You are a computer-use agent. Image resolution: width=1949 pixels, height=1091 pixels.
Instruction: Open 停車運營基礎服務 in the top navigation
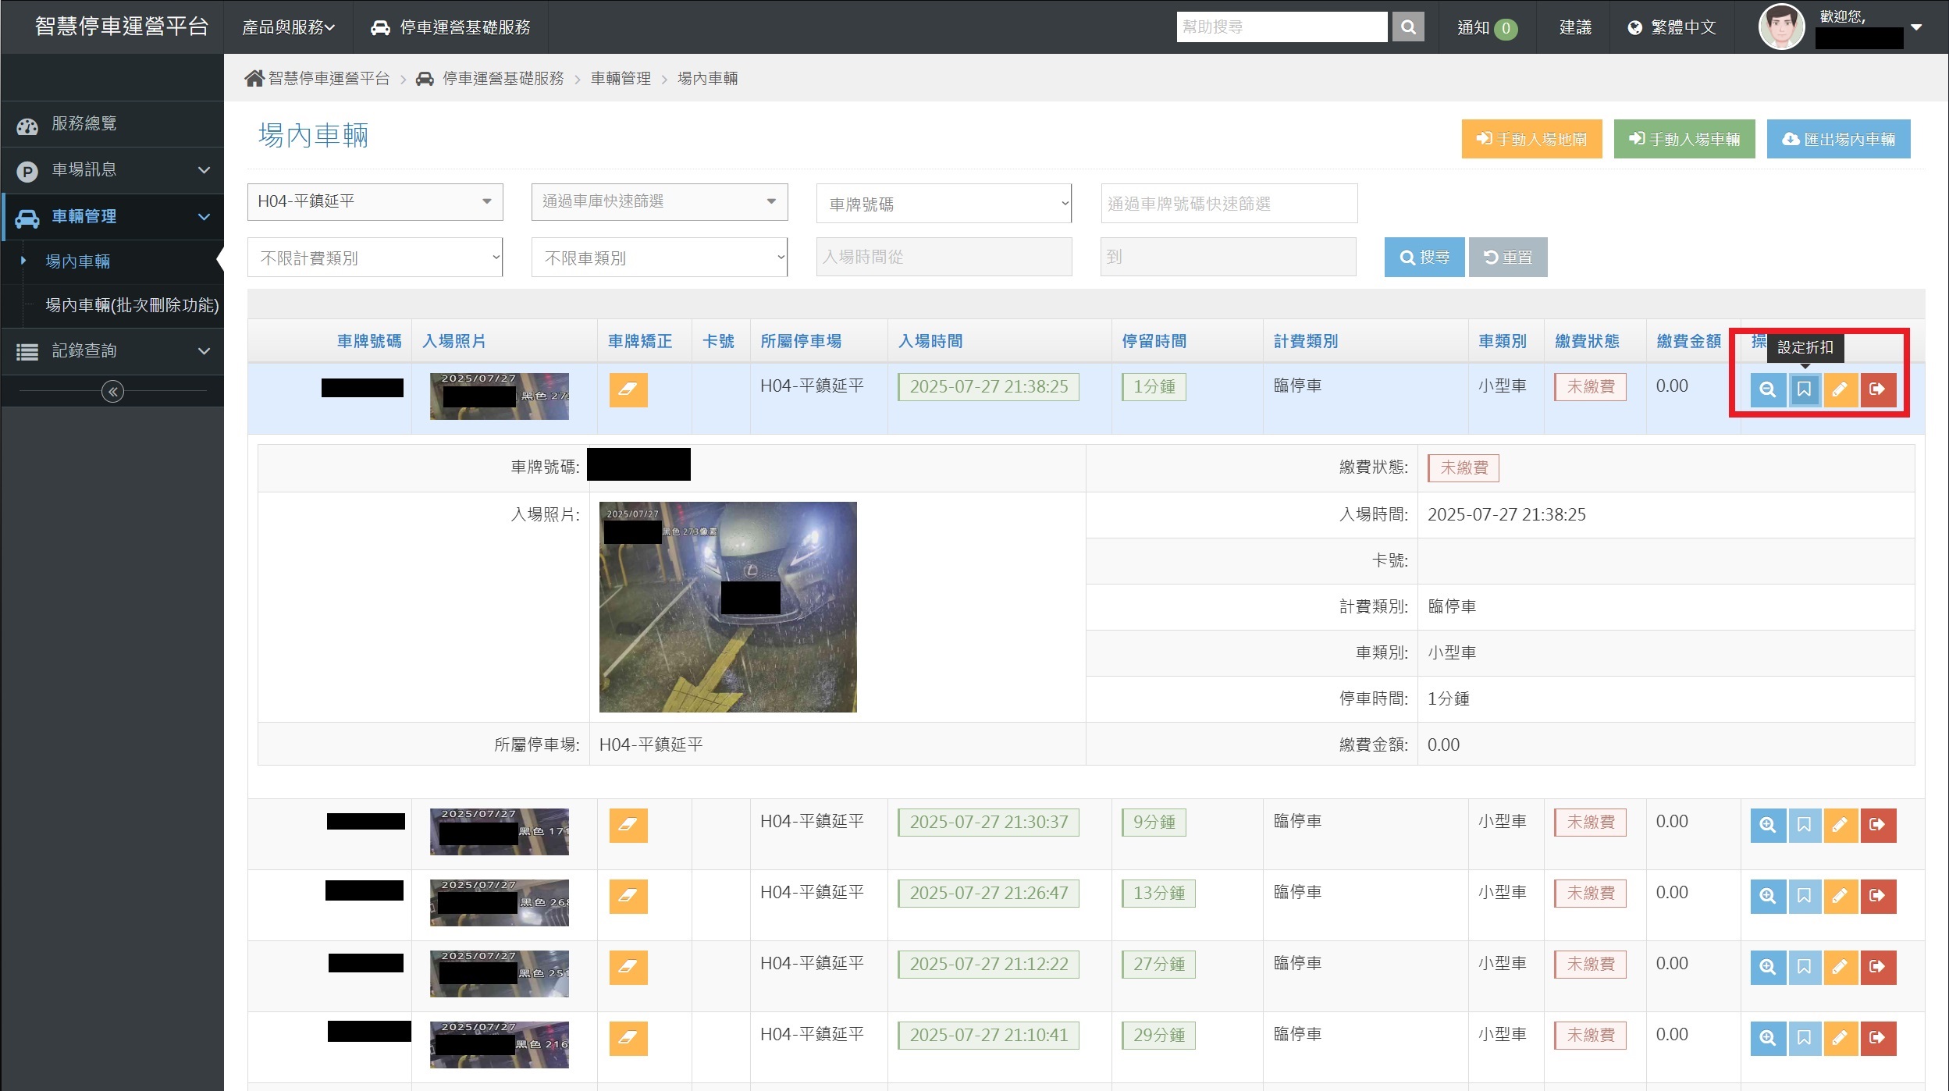pyautogui.click(x=450, y=27)
